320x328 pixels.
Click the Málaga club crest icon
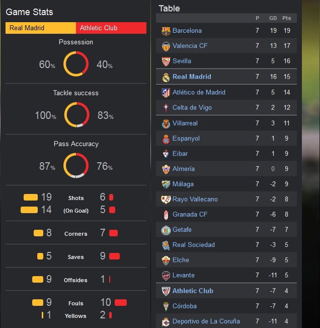pyautogui.click(x=166, y=184)
